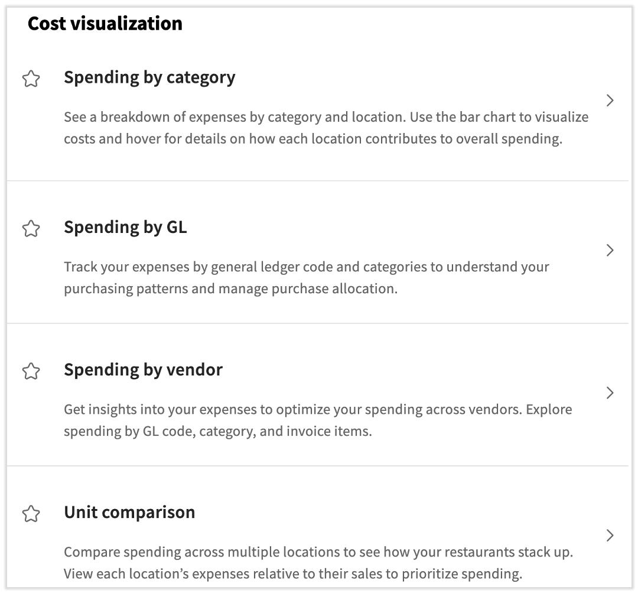Click divider line below Spending by GL row
Screen dimensions: 638x596
point(318,323)
